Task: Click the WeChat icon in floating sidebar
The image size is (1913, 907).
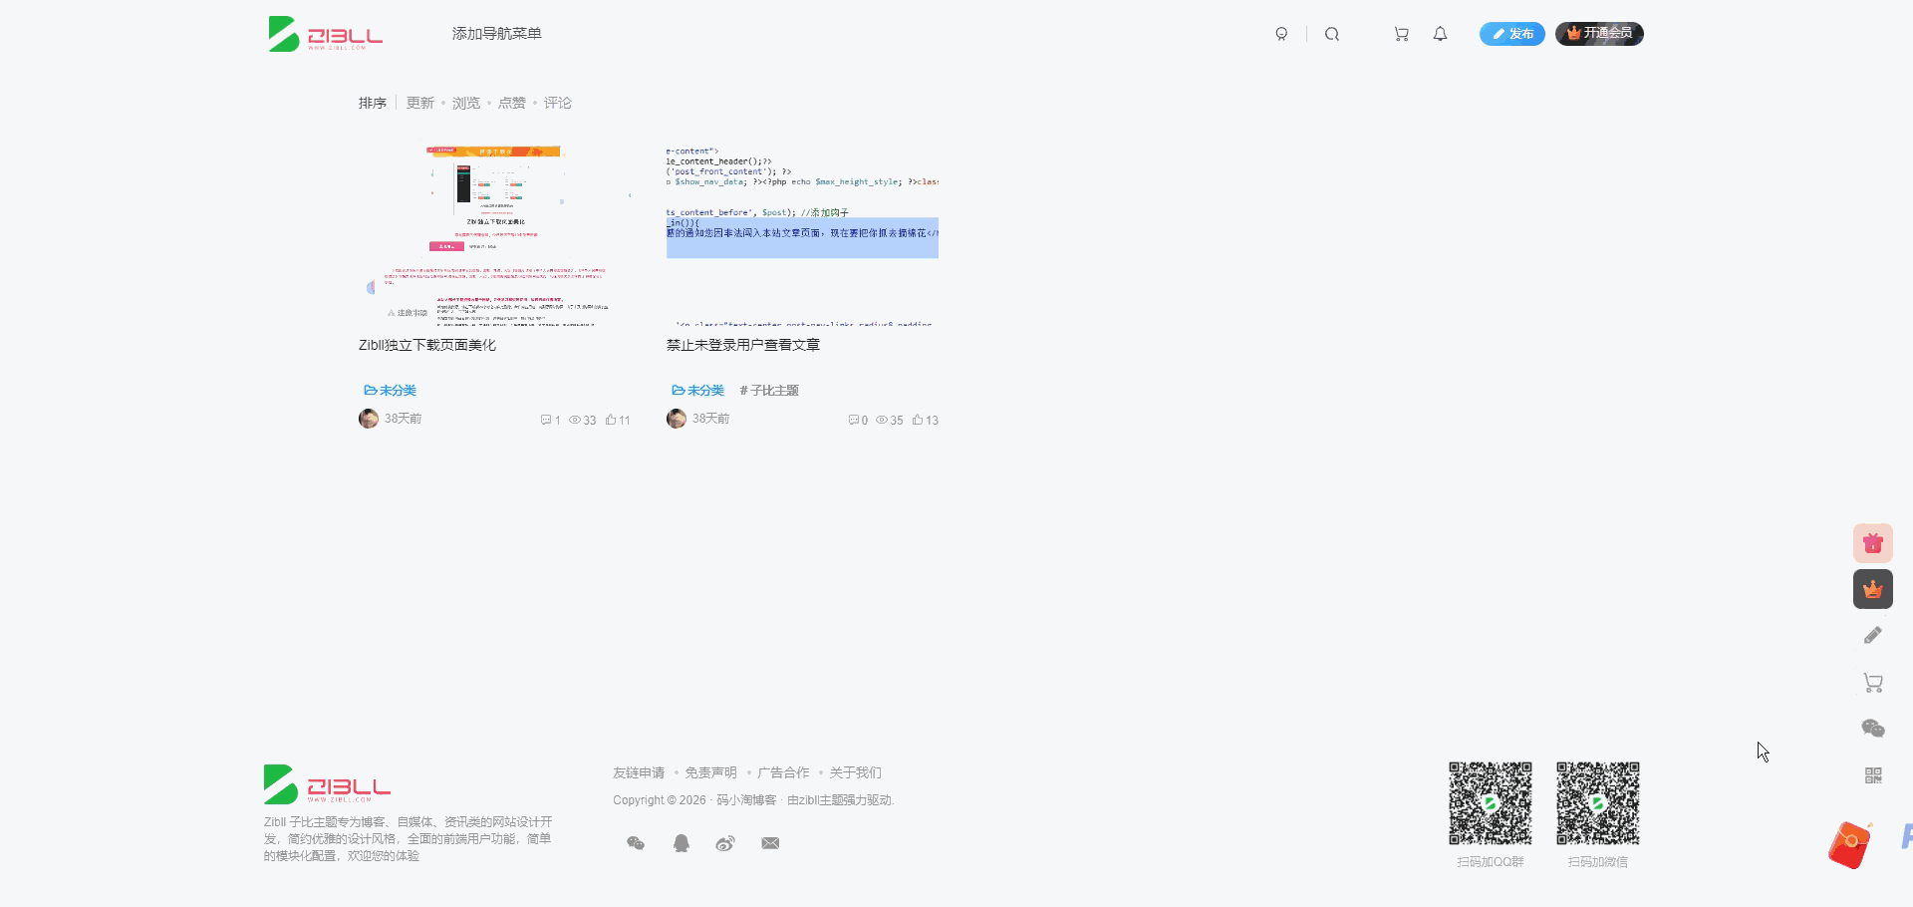Action: (x=1873, y=729)
